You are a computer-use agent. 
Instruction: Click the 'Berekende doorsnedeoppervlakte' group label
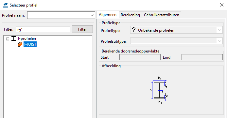131,51
